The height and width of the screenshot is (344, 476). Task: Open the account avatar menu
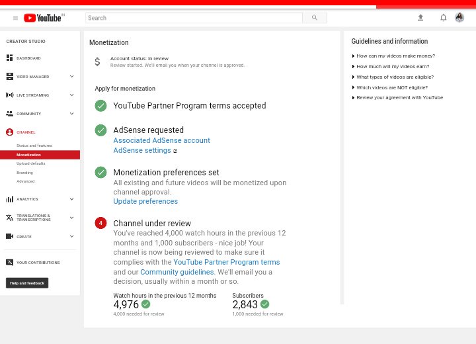click(459, 17)
